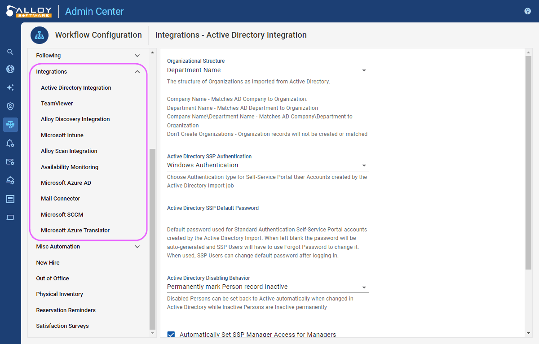Click the Organizational Structure field label
Image resolution: width=539 pixels, height=344 pixels.
point(196,61)
